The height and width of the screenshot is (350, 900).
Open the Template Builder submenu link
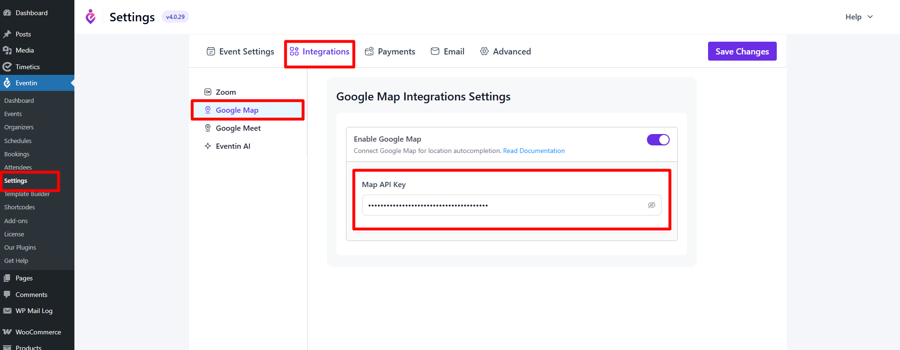(27, 194)
